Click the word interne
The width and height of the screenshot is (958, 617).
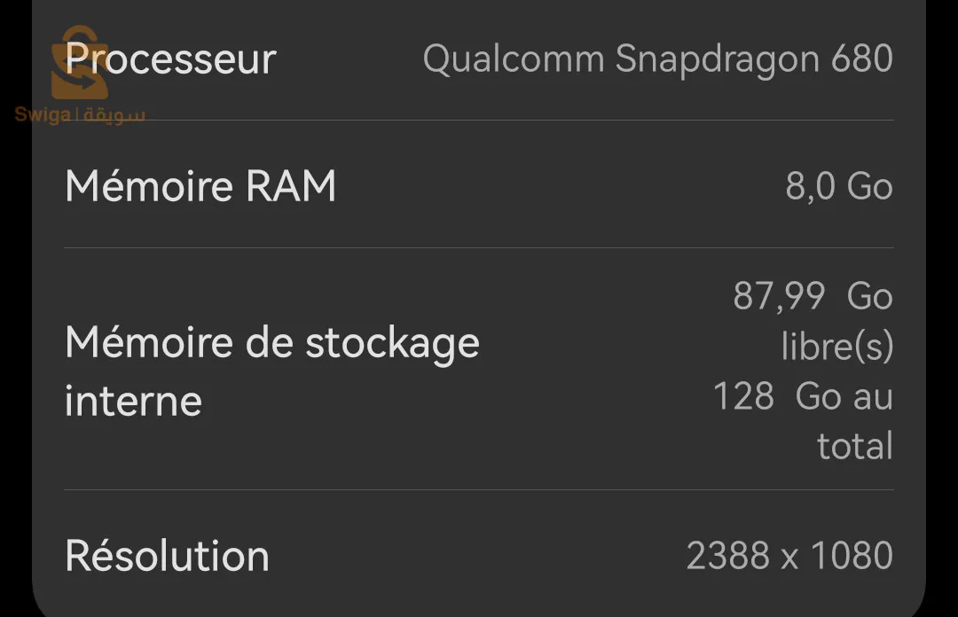point(133,401)
